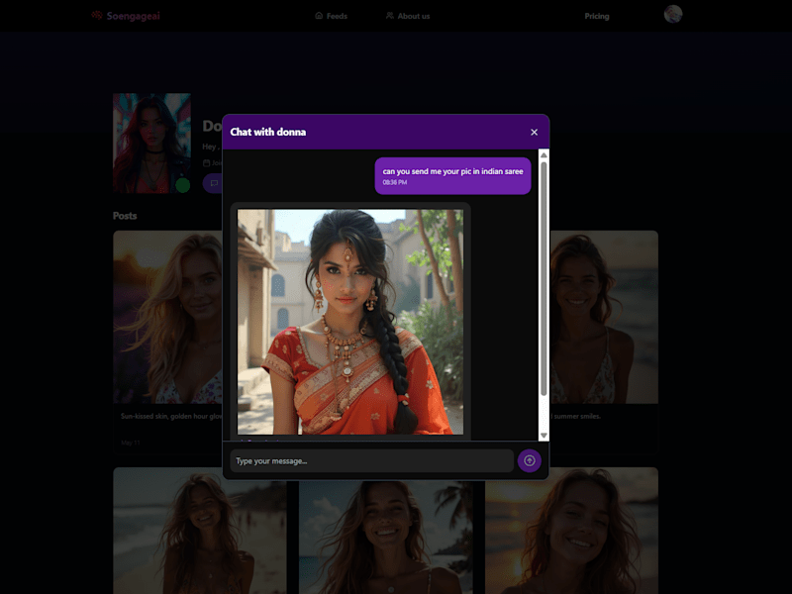Click chat scrollbar down arrow
792x594 pixels.
(x=544, y=436)
